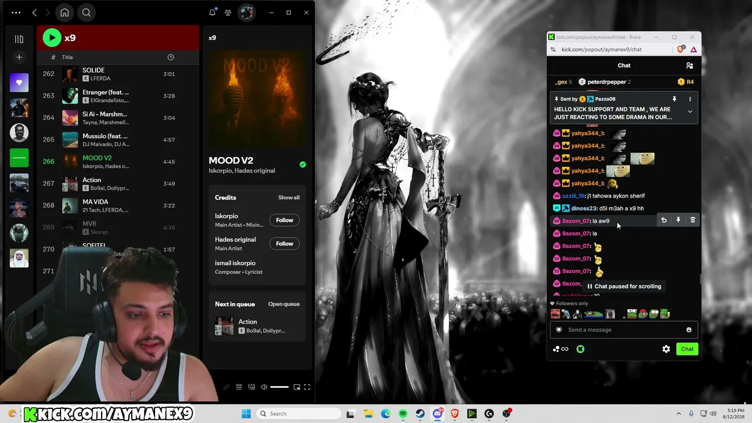
Task: Pin 9azom_07's 'la aw9' message
Action: point(678,220)
